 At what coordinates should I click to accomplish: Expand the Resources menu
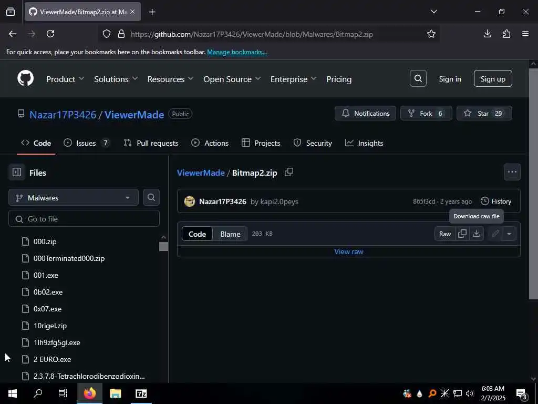tap(171, 79)
